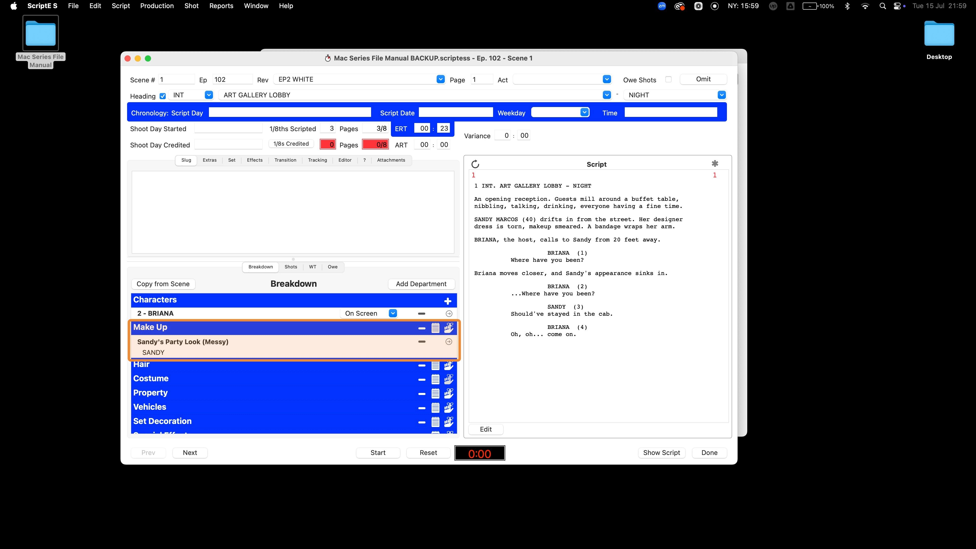Click reminder finger icon in Vehicles row
The width and height of the screenshot is (976, 549).
point(449,408)
